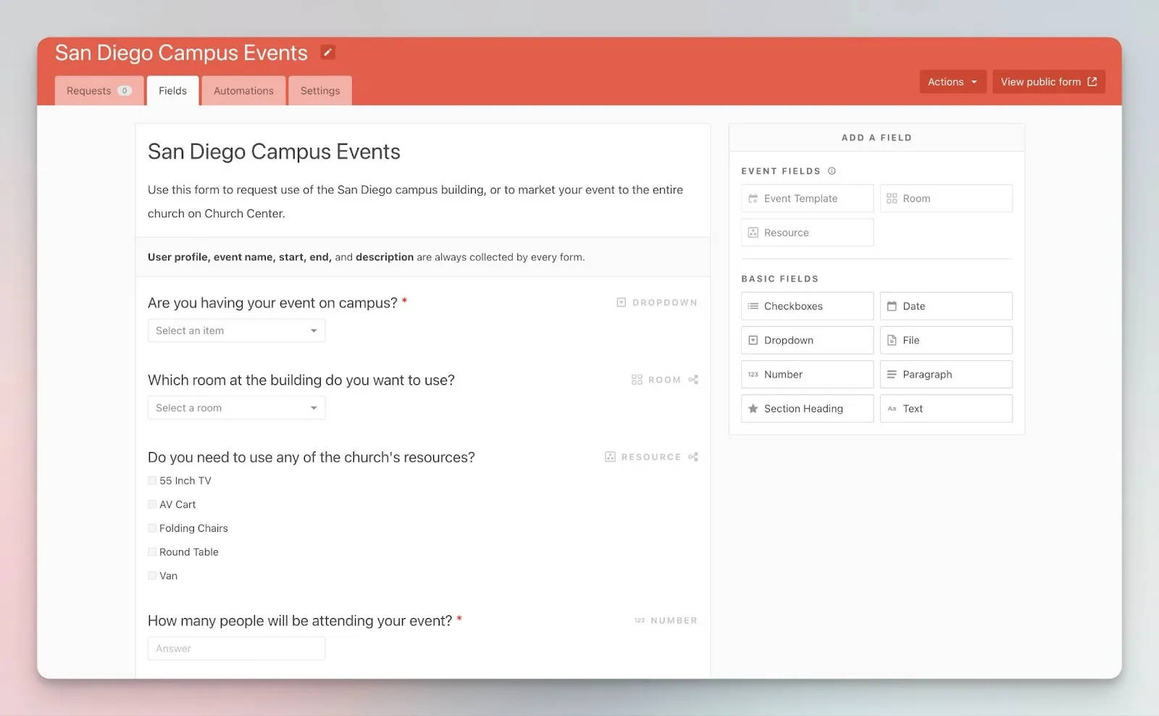Add a File upload field
Image resolution: width=1159 pixels, height=716 pixels.
[x=945, y=341]
